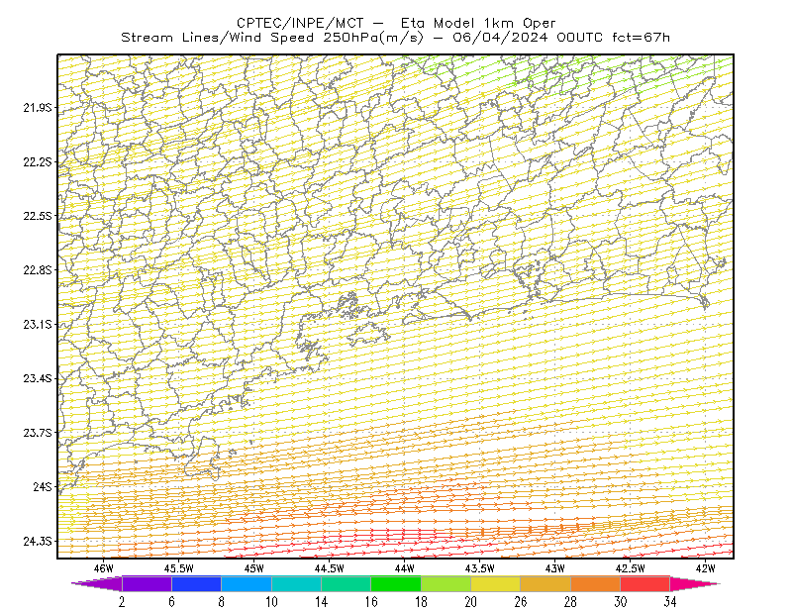Click the longitude label '43W'
Viewport: 792px width, 612px height.
pos(555,568)
